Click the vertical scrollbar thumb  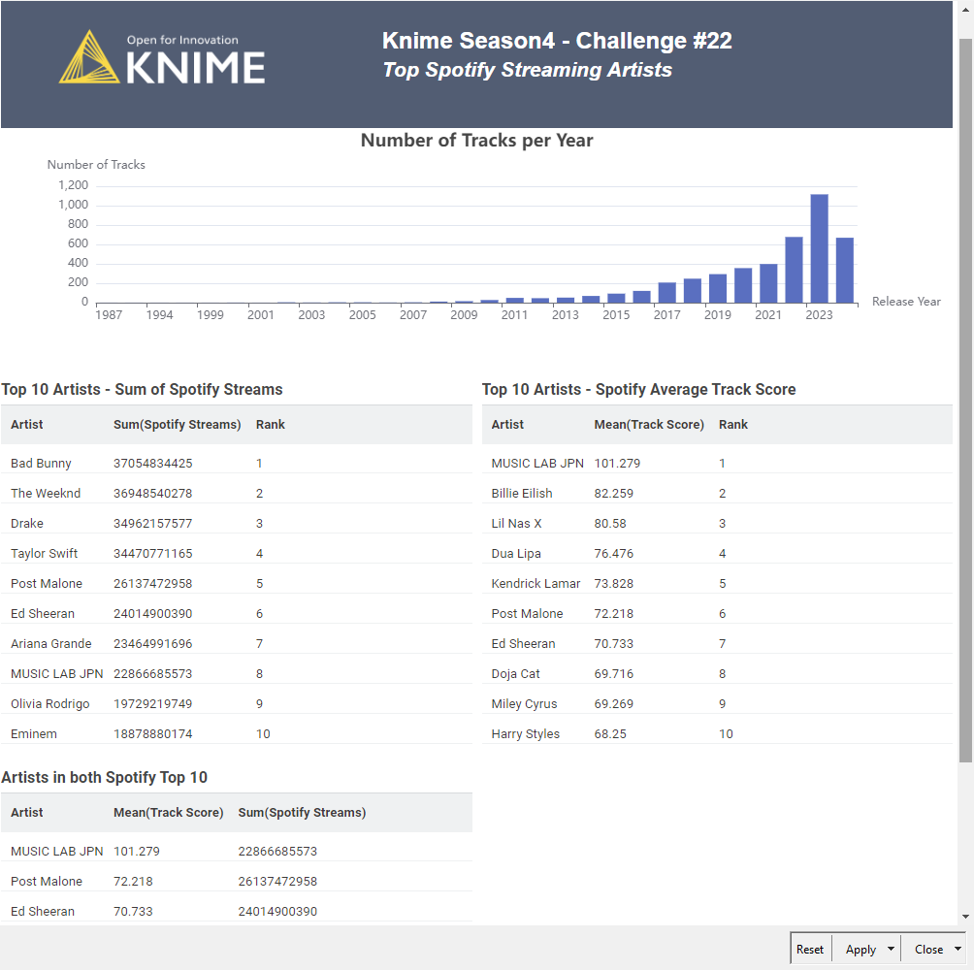click(x=965, y=388)
